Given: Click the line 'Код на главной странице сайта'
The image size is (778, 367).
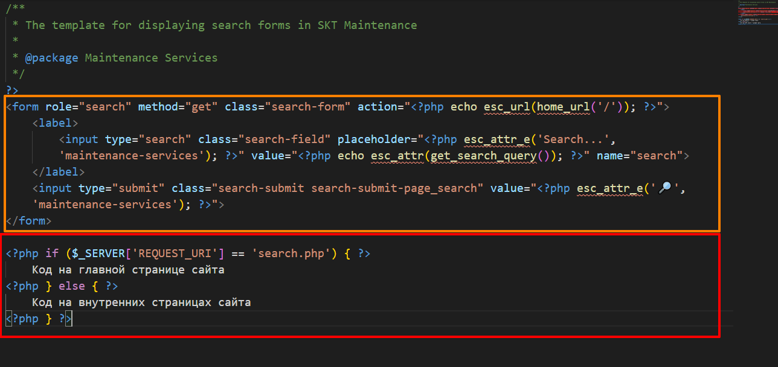Looking at the screenshot, I should [x=128, y=270].
